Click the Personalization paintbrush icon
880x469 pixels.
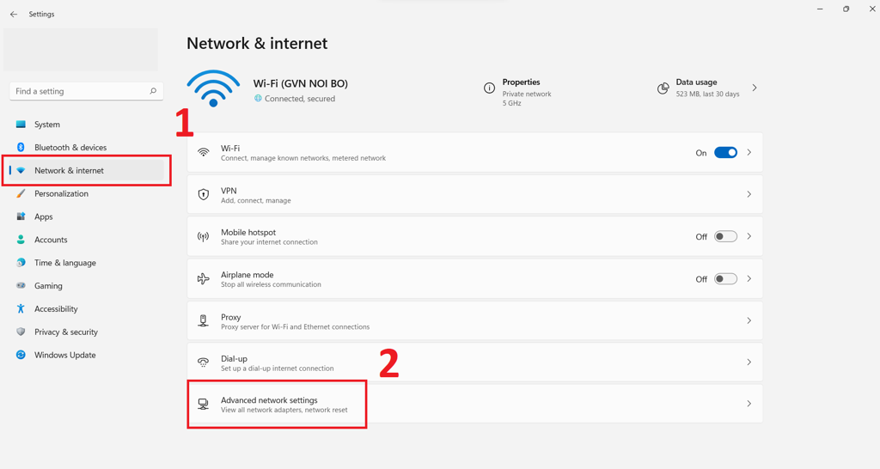click(x=21, y=193)
